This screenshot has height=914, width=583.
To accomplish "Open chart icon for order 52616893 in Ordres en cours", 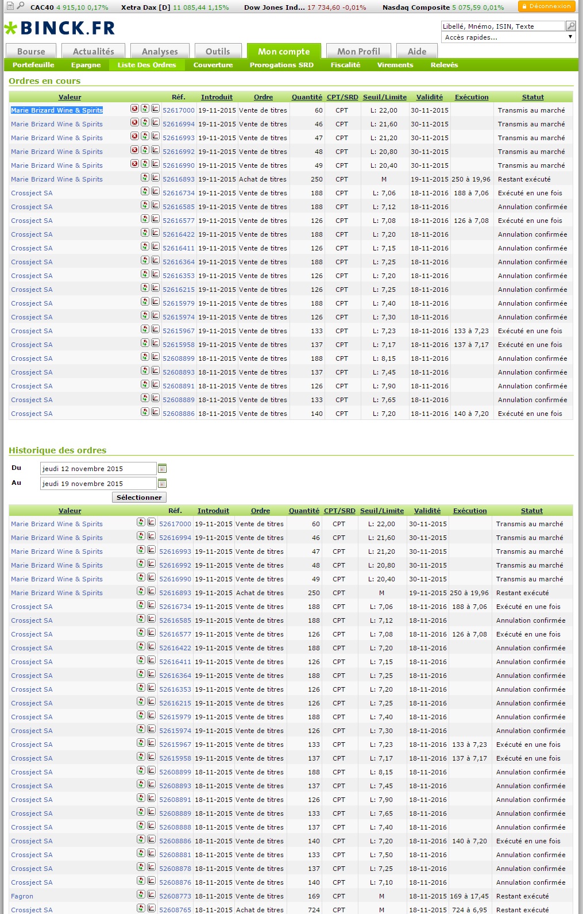I will pyautogui.click(x=155, y=178).
